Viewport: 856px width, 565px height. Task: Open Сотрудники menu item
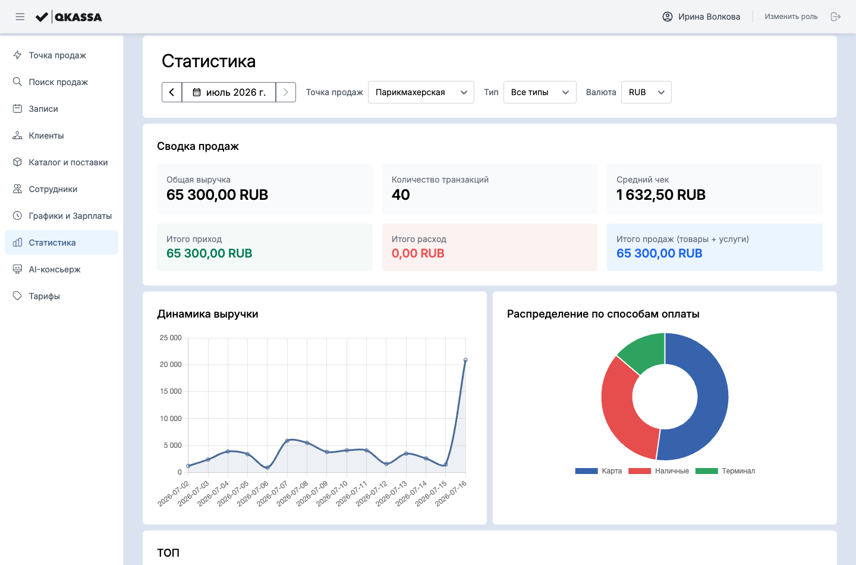(62, 189)
